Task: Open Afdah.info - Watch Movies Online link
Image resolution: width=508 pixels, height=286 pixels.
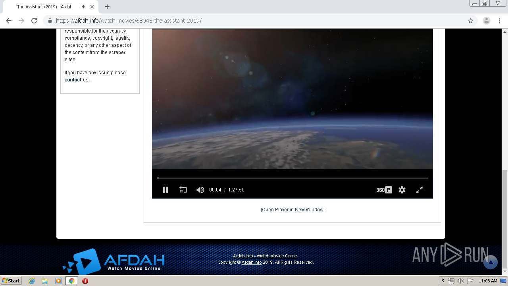Action: point(265,256)
